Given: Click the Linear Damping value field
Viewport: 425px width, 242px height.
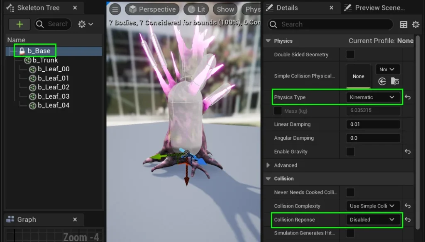Looking at the screenshot, I should (x=373, y=124).
